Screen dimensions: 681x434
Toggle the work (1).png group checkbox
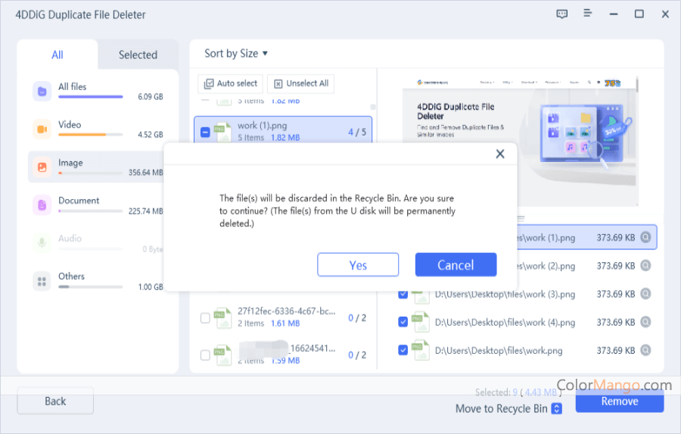(205, 132)
